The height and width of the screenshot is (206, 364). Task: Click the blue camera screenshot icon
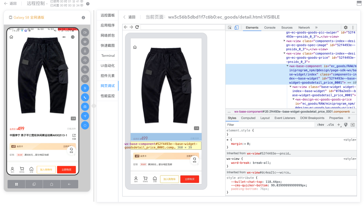tap(85, 107)
